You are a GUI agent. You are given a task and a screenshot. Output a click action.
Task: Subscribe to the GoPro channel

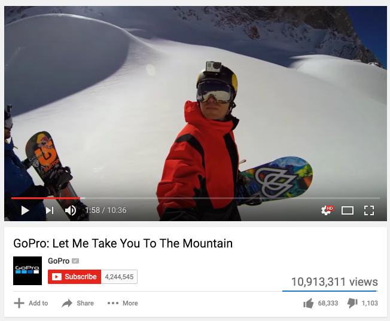75,277
